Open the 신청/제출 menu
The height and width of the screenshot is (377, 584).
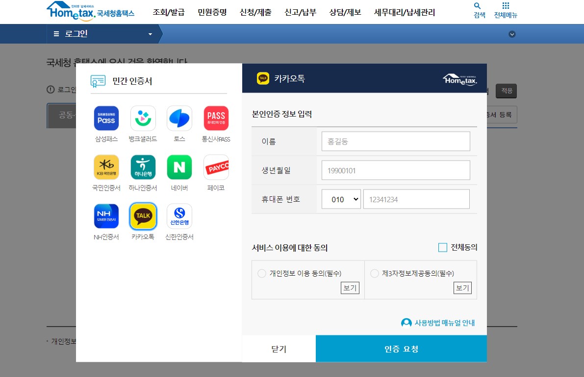coord(255,12)
